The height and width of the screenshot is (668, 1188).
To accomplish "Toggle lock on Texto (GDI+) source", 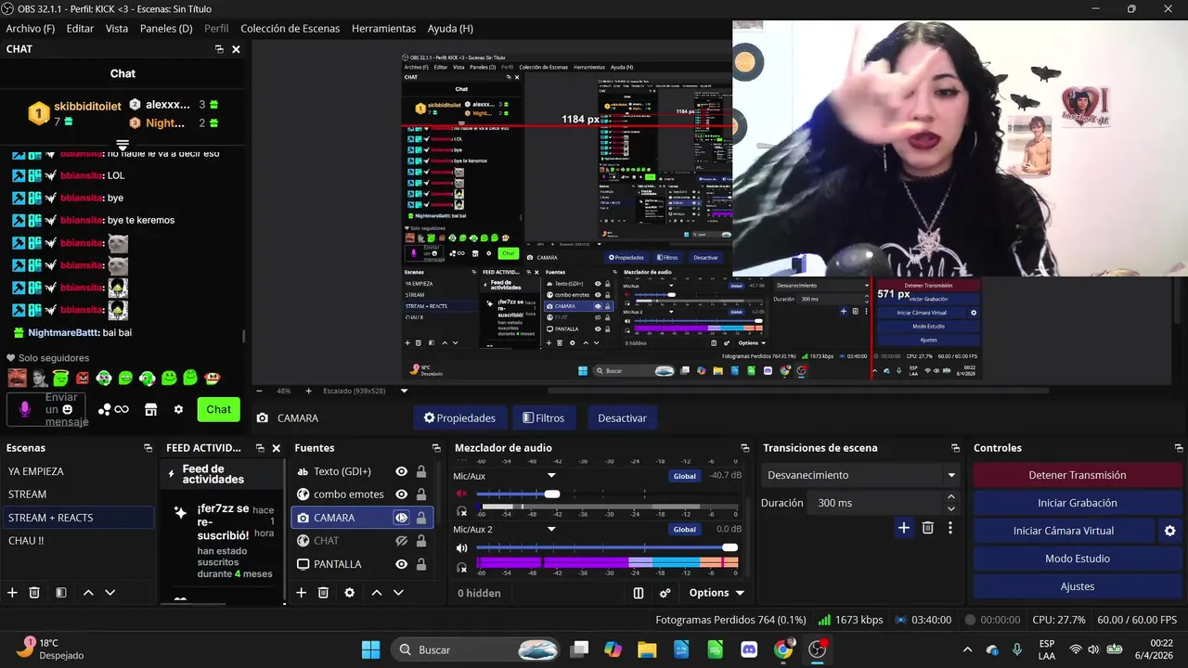I will 421,471.
